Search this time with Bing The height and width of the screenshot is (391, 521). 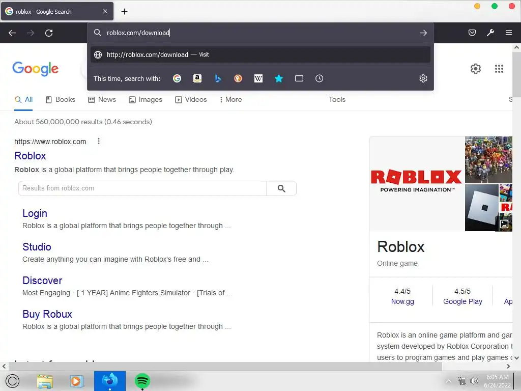coord(218,78)
